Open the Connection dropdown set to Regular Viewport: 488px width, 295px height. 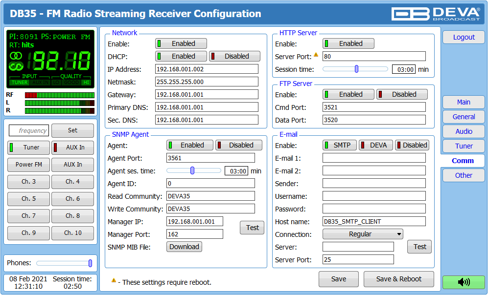(363, 234)
